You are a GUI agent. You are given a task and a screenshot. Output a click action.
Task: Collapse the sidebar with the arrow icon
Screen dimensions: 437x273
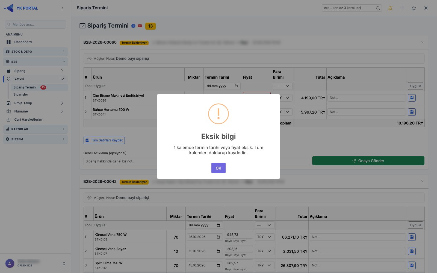click(63, 8)
